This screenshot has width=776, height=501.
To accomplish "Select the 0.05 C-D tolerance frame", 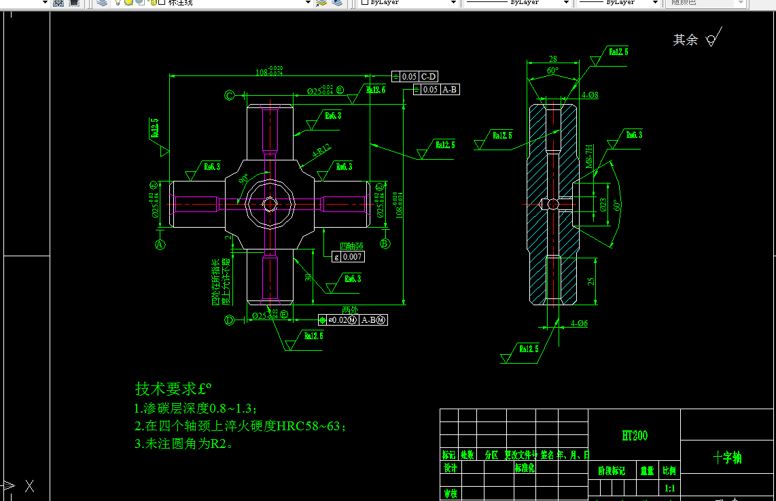I will coord(415,76).
